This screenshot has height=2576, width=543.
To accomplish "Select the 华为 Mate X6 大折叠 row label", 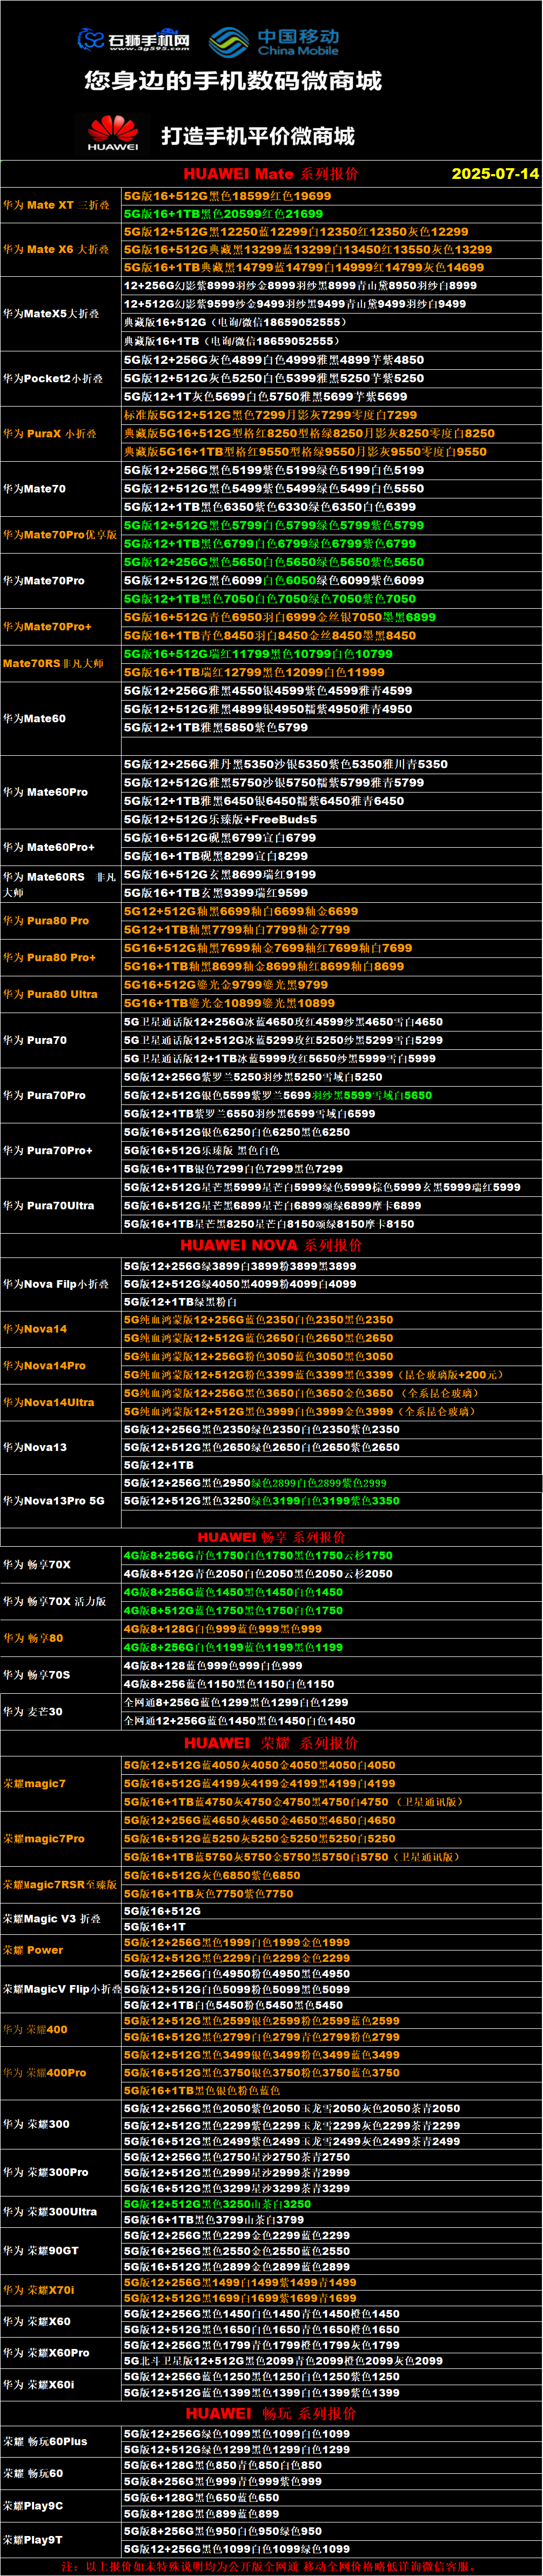I will click(56, 250).
